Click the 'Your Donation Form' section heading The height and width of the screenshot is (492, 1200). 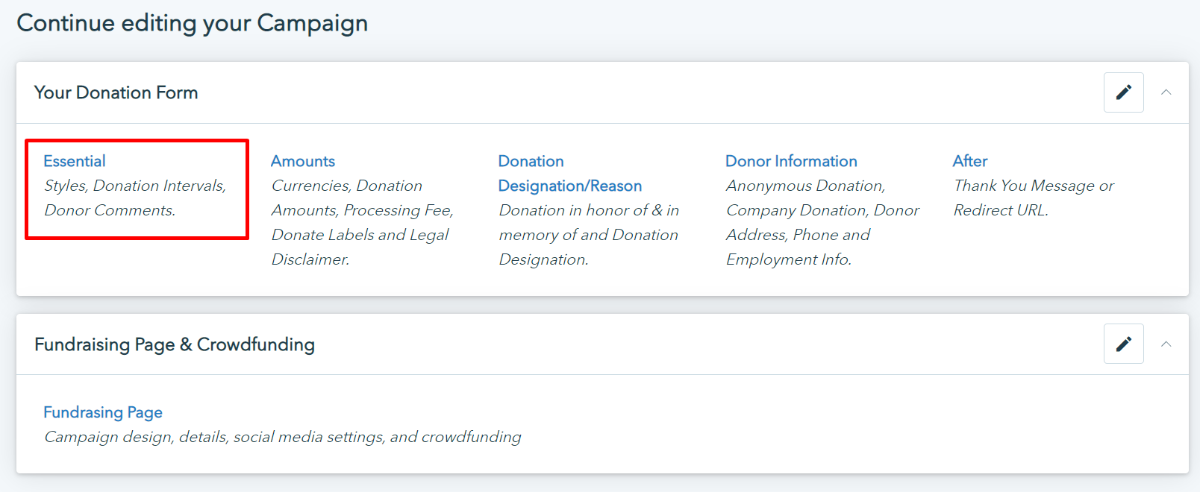pyautogui.click(x=116, y=92)
